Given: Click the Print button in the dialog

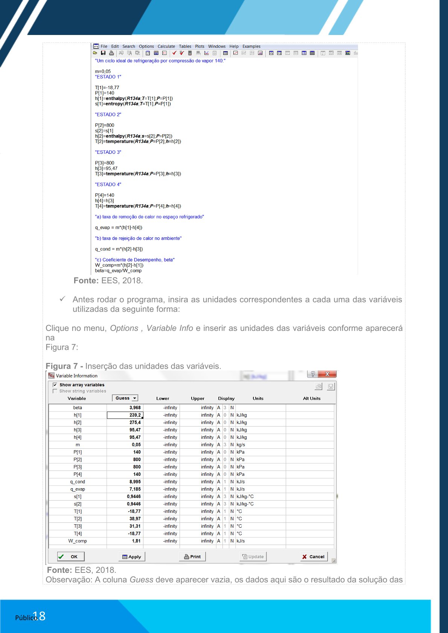Looking at the screenshot, I should coord(192,557).
